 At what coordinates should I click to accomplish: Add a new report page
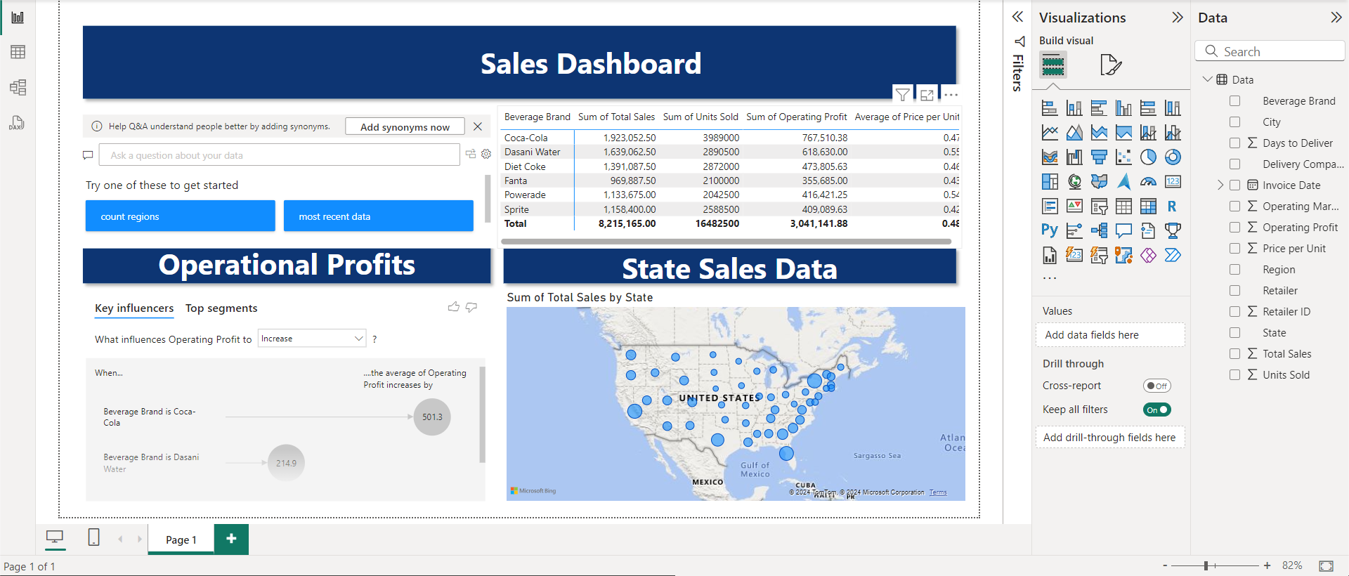point(231,539)
